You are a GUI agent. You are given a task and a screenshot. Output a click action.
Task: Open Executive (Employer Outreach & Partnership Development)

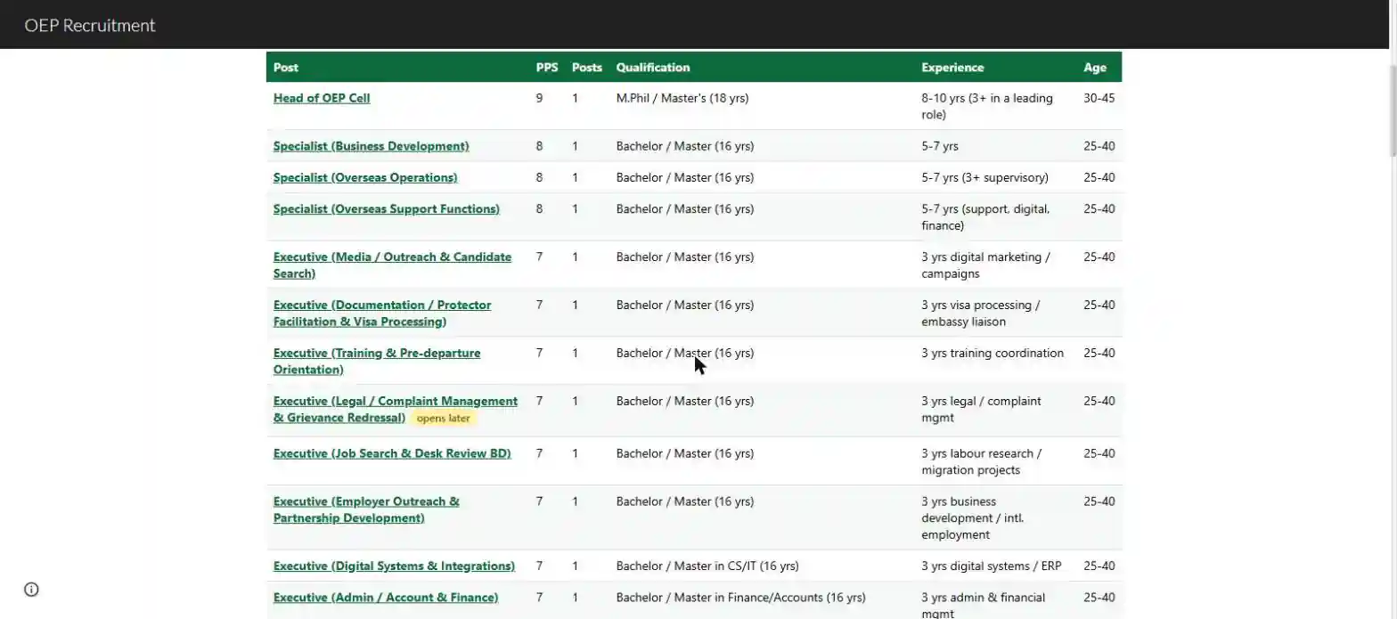point(366,509)
